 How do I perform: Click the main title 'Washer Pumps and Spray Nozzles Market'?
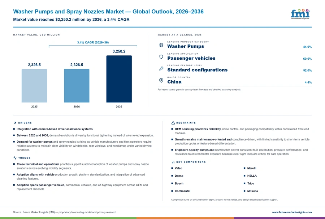click(68, 12)
